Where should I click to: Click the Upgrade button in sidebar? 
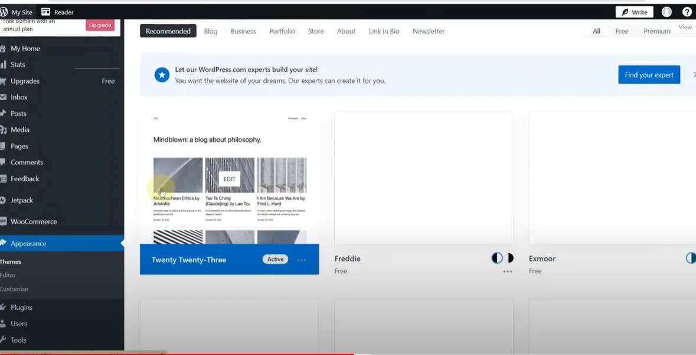[x=100, y=25]
